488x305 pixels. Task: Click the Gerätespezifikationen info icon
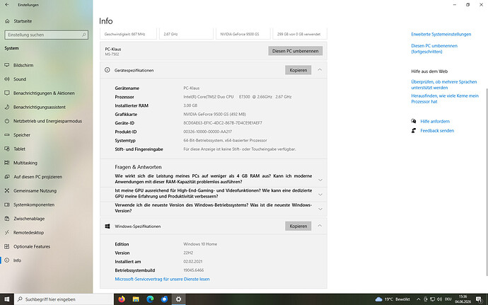(x=108, y=70)
